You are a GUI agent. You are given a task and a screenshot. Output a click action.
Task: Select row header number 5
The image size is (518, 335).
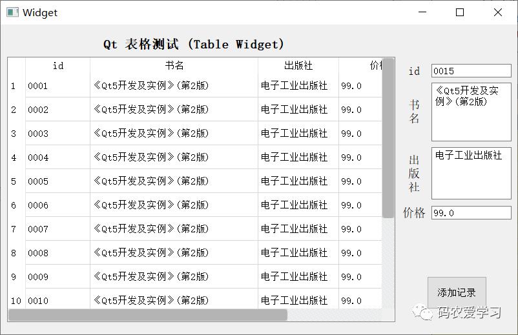[x=17, y=181]
